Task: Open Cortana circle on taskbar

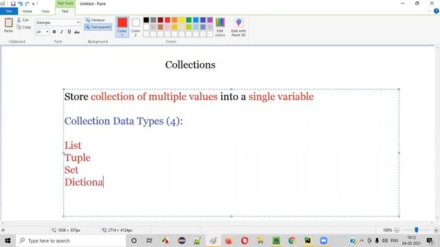Action: pos(134,241)
